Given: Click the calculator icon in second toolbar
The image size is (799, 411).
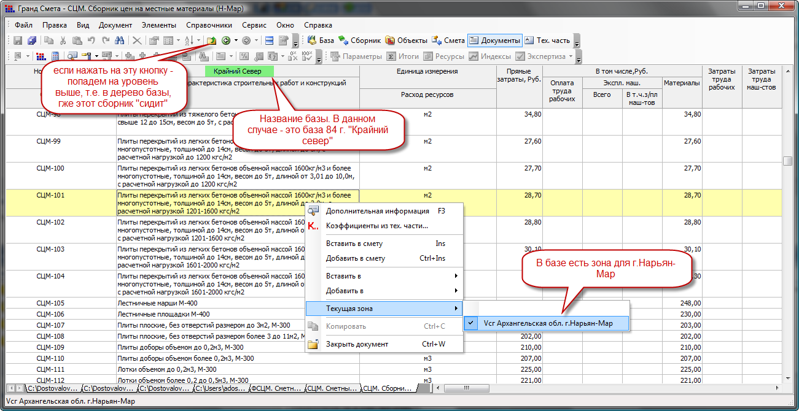Looking at the screenshot, I should click(x=55, y=56).
